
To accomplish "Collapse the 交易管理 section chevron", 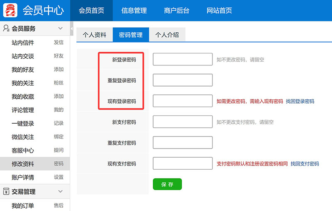I will 60,192.
